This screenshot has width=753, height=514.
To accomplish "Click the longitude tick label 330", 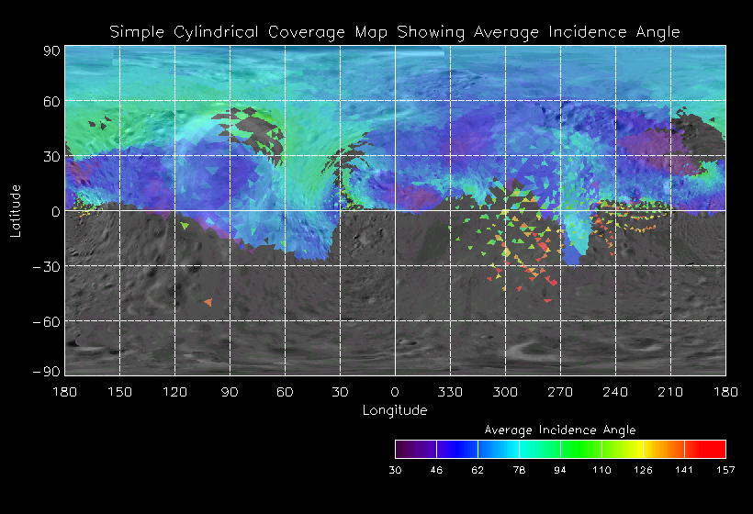I will (x=450, y=393).
